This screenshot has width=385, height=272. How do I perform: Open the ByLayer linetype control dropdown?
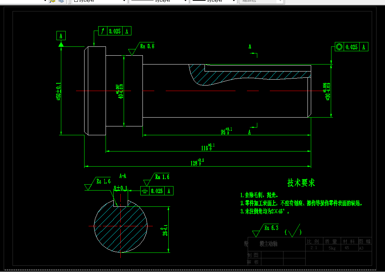[x=159, y=1]
